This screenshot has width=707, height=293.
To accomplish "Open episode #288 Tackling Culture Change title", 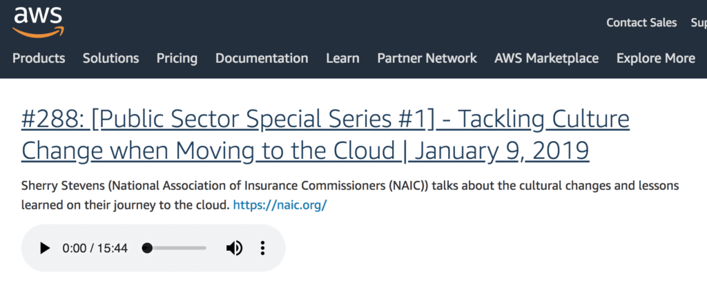I will click(x=325, y=135).
